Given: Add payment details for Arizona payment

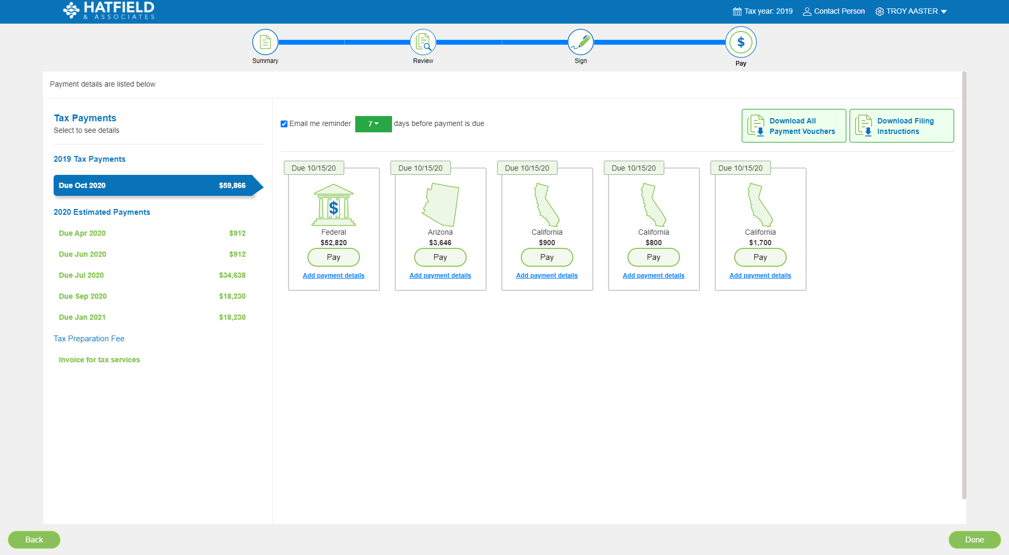Looking at the screenshot, I should (440, 276).
